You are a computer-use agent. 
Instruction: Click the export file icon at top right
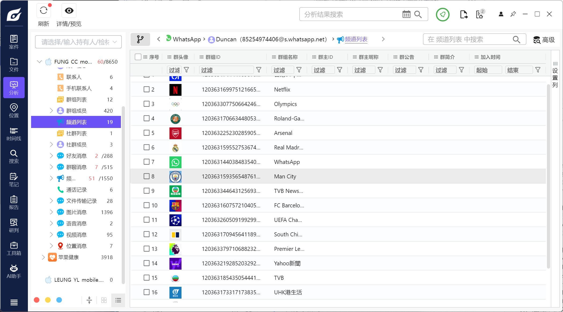(464, 14)
